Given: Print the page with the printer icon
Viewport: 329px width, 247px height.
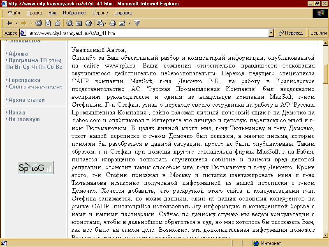Looking at the screenshot, I should tap(113, 23).
